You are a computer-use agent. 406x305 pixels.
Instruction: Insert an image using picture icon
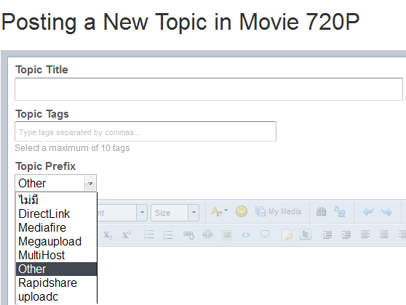click(227, 235)
